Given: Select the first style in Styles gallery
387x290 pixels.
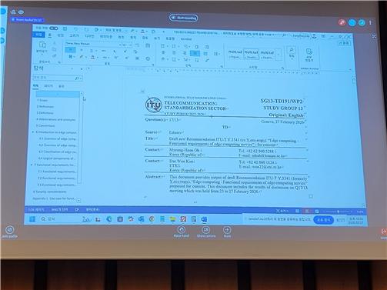Looking at the screenshot, I should tap(235, 54).
